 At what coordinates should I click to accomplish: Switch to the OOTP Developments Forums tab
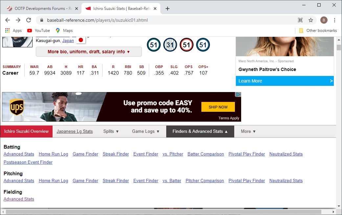[x=41, y=9]
